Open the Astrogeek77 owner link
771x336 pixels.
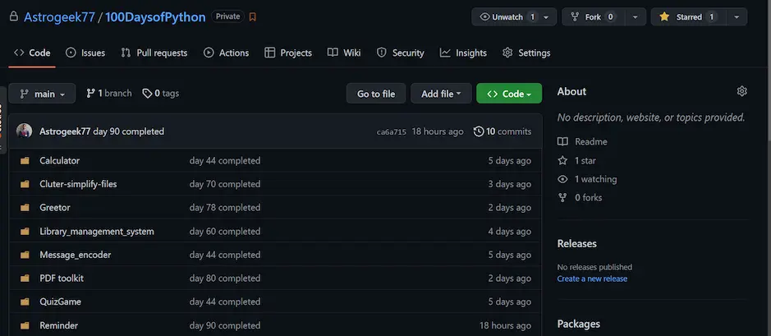[x=59, y=16]
